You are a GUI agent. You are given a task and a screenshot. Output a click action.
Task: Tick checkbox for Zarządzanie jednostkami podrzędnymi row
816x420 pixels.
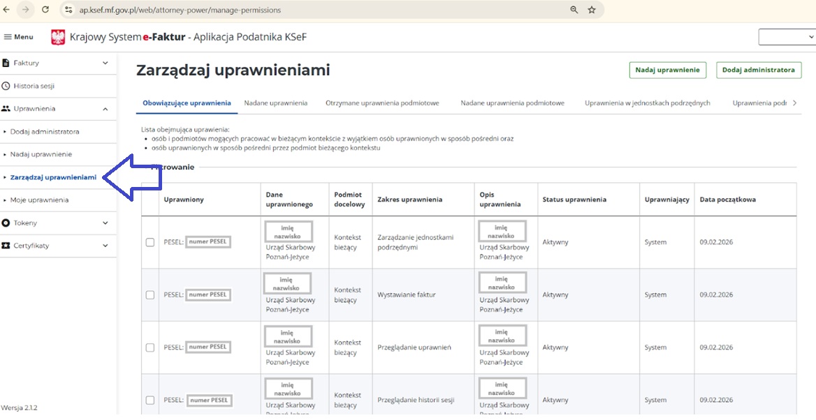point(150,242)
